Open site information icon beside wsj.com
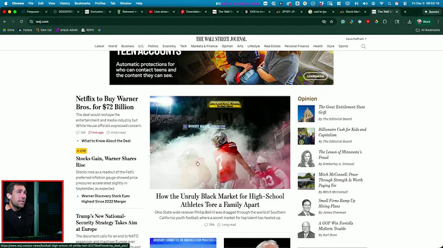 pyautogui.click(x=31, y=21)
